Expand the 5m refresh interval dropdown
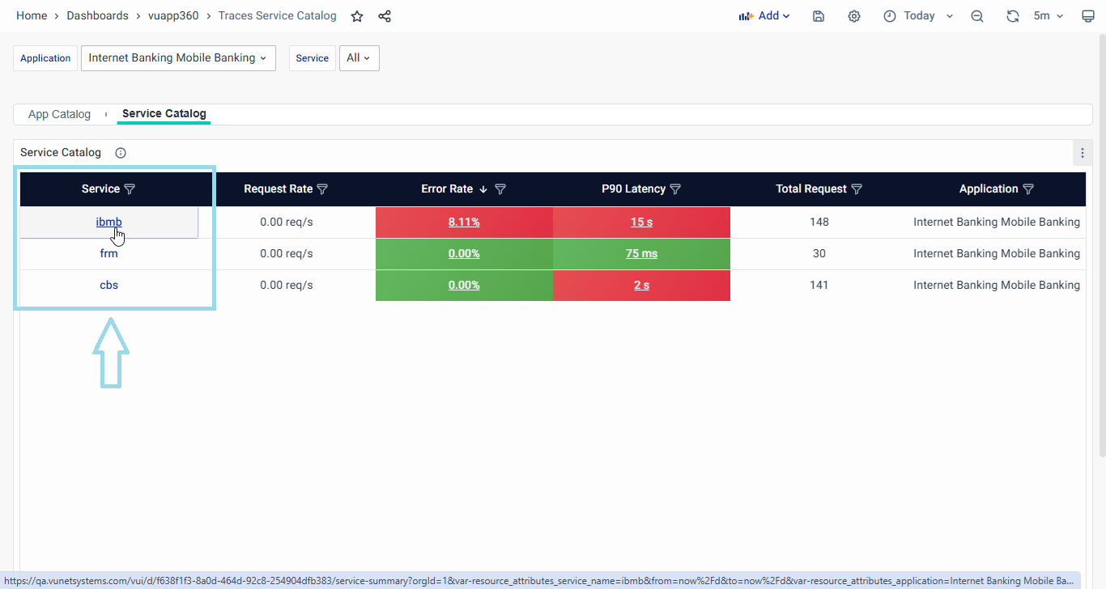1106x589 pixels. coord(1049,16)
